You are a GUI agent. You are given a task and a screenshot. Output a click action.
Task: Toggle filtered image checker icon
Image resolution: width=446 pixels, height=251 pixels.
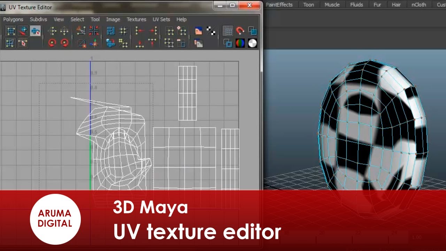211,31
